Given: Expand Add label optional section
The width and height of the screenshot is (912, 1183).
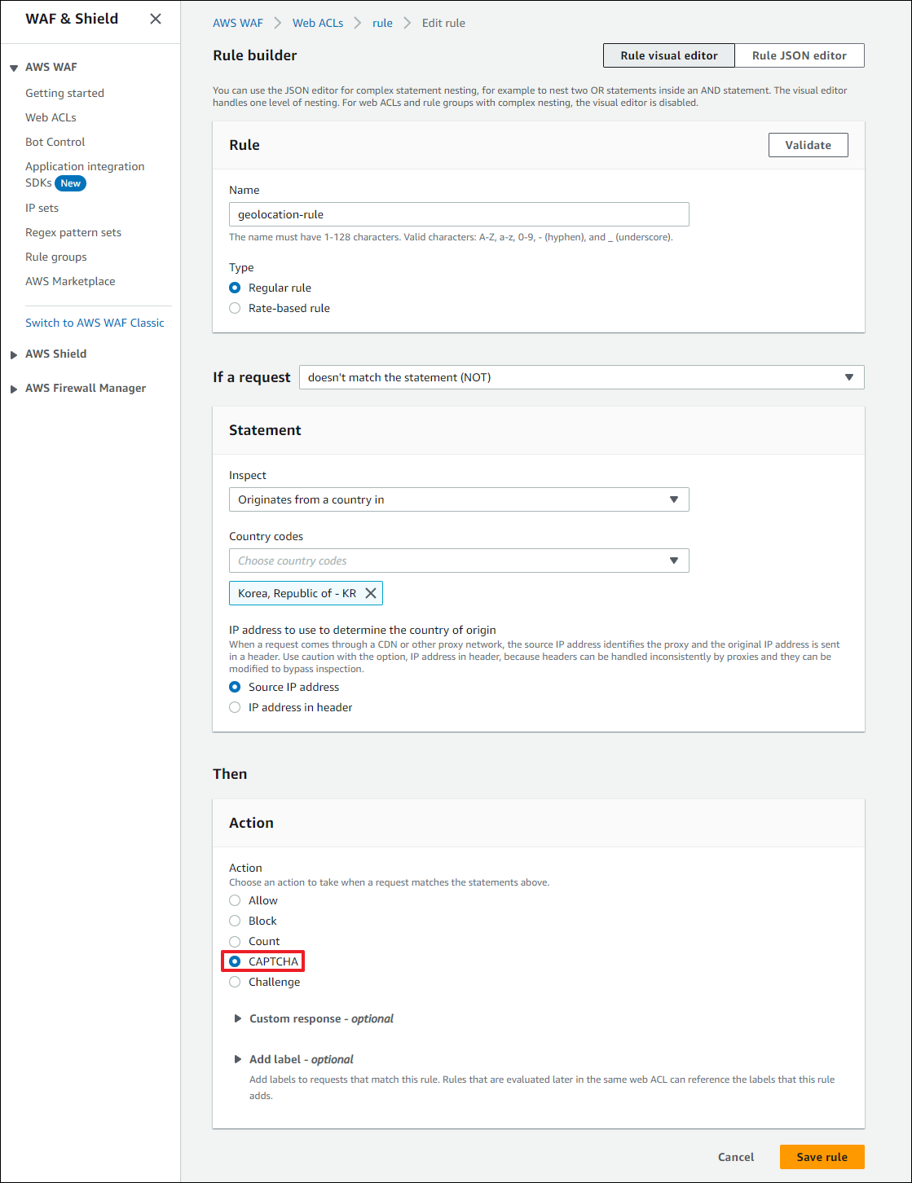Looking at the screenshot, I should point(238,1059).
